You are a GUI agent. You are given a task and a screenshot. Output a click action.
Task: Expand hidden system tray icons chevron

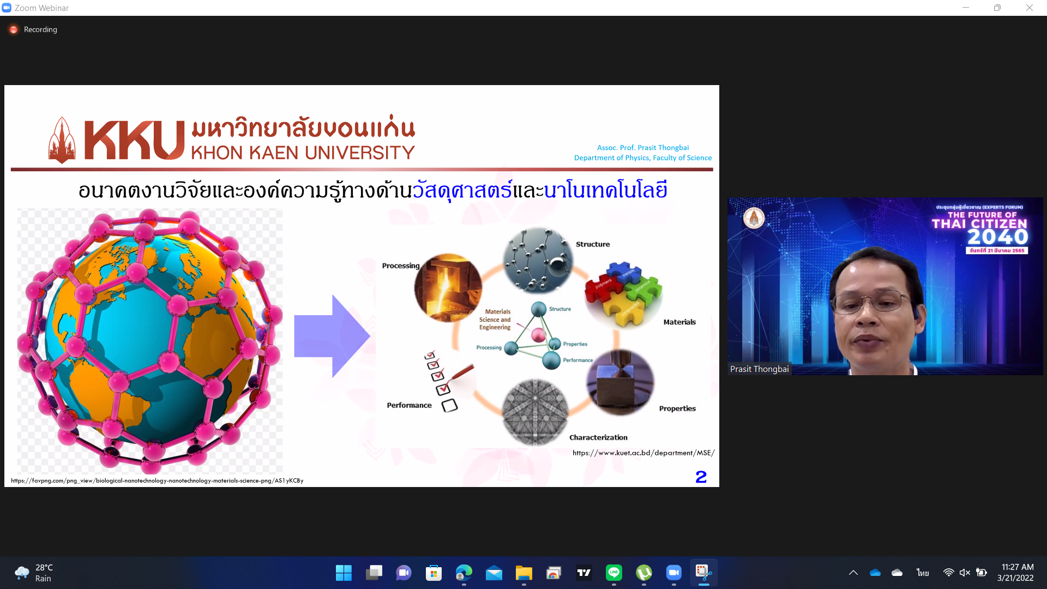[x=853, y=573]
